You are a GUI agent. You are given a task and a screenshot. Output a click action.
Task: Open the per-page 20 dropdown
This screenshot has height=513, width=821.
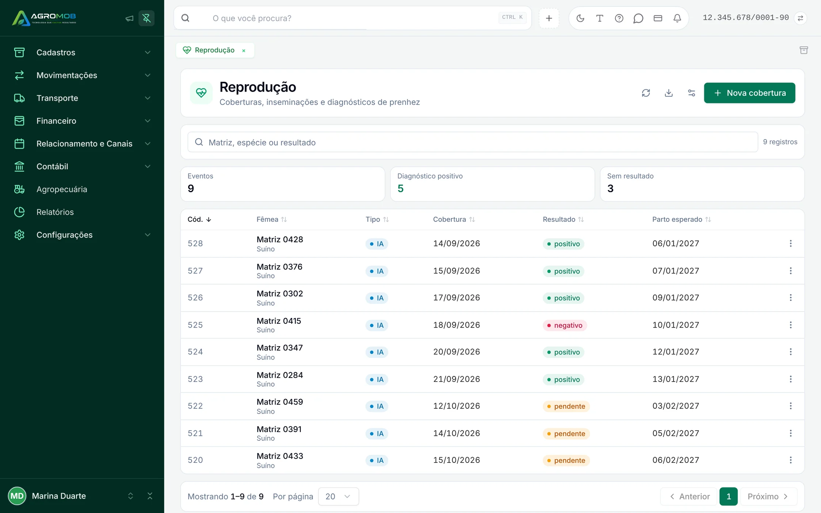point(338,496)
